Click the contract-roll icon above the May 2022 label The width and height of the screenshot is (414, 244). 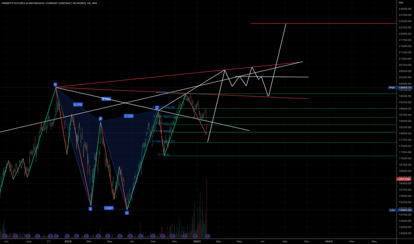108,236
